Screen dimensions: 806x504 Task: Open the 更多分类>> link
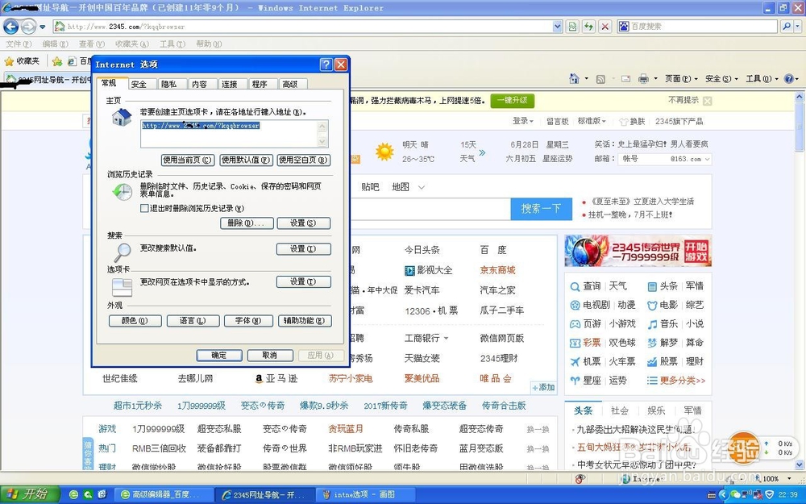(x=682, y=381)
